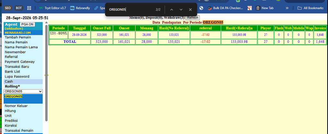Click the -17.02 data row referral cell
The image size is (328, 134).
205,35
